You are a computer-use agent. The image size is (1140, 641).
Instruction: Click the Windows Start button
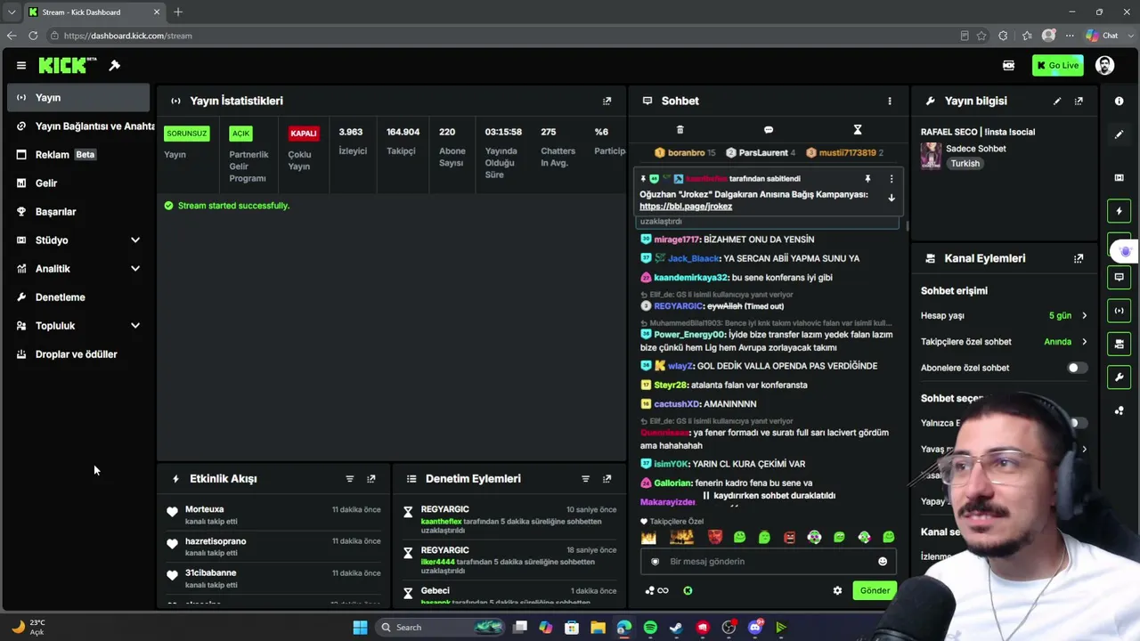[x=360, y=628]
